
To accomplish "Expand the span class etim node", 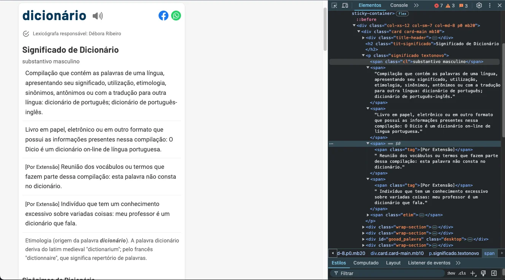I will click(x=368, y=215).
